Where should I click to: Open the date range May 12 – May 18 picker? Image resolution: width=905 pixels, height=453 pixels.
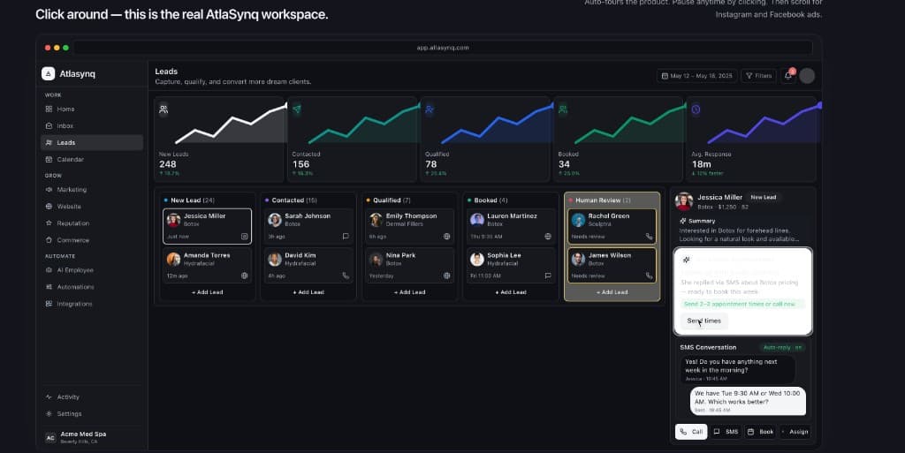696,76
